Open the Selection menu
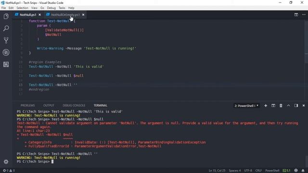 click(22, 8)
